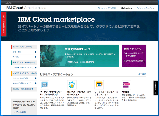Expand the 部署・役割 section with its plus
The image size is (159, 116).
[35, 52]
